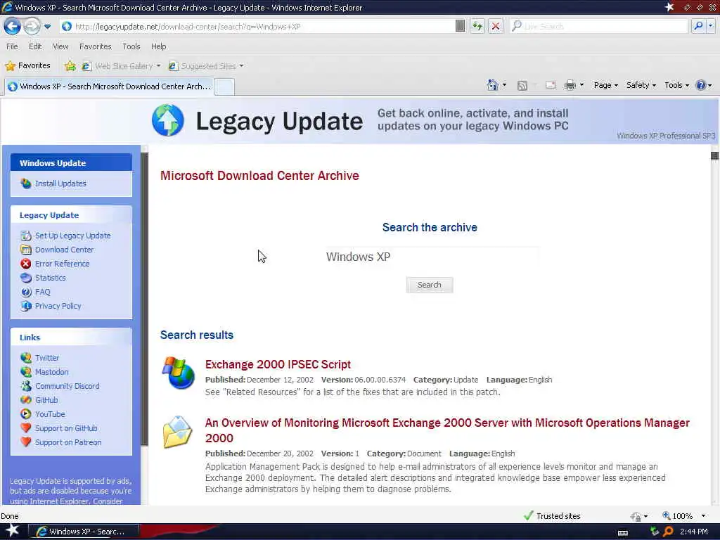The image size is (720, 540).
Task: Click the Privacy Policy info icon
Action: pyautogui.click(x=26, y=306)
